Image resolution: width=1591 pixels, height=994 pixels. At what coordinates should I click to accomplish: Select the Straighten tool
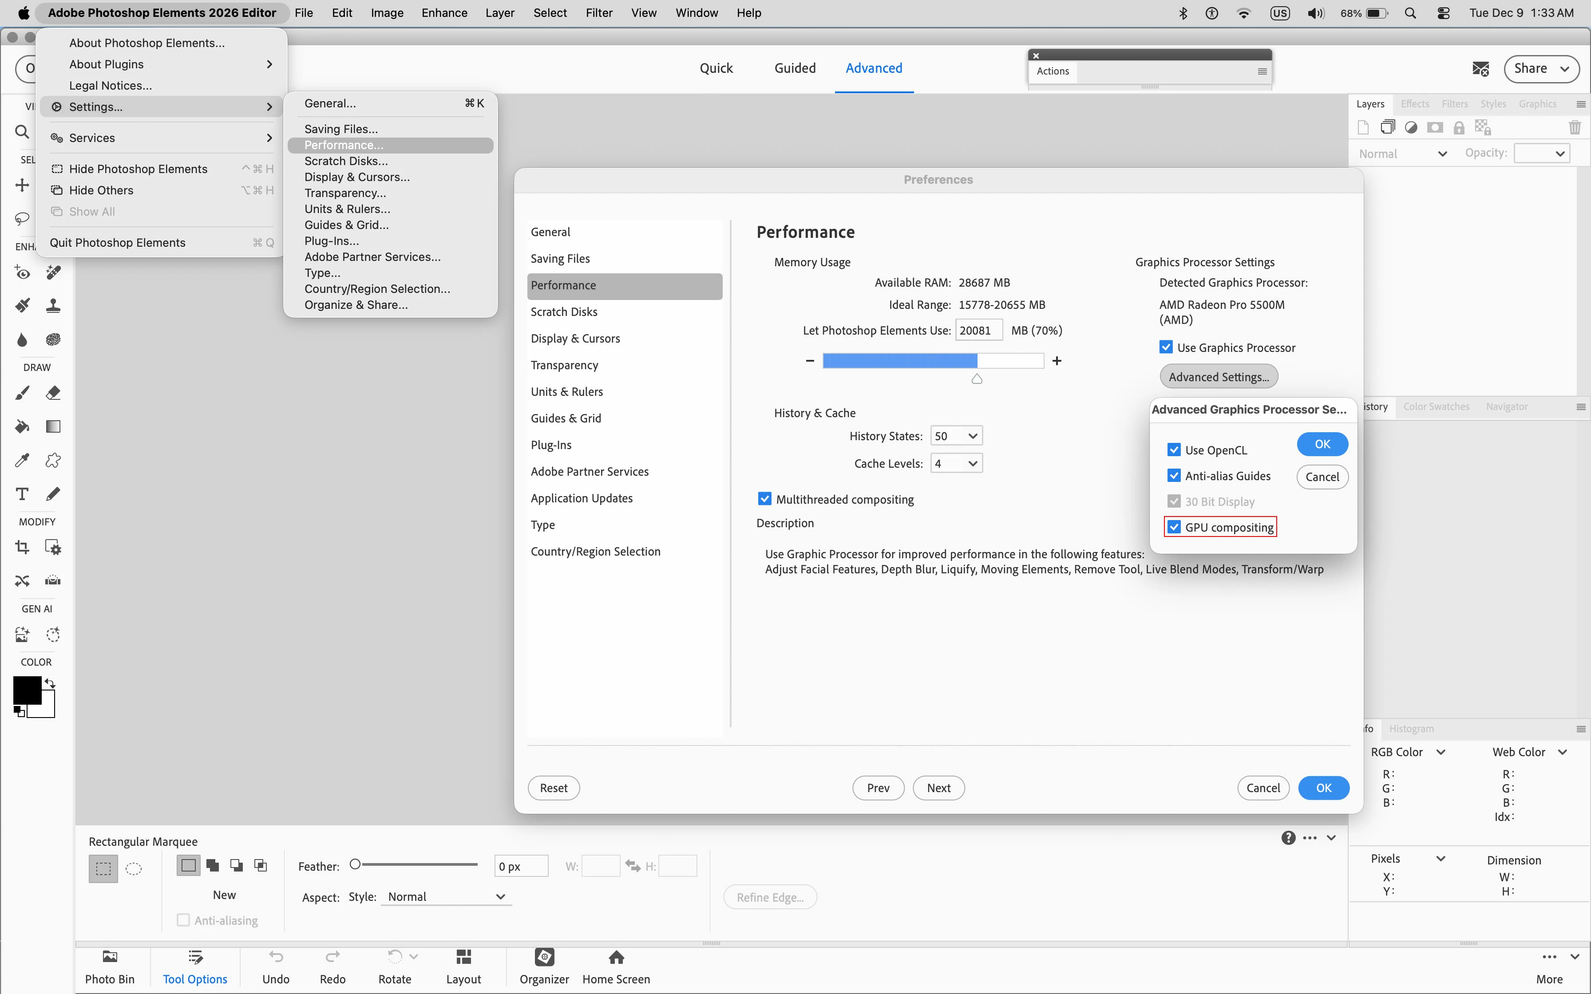point(53,580)
